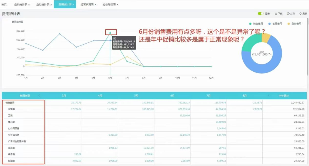309x166 pixels.
Task: Click the donut total ¥ 5,401,666.74
Action: (262, 54)
